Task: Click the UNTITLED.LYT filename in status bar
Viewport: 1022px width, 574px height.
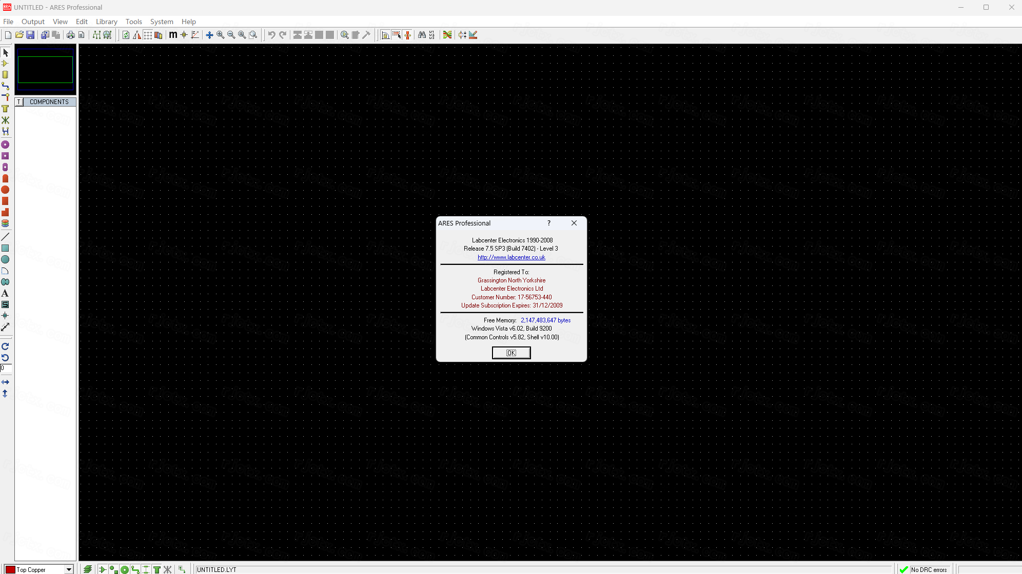Action: click(216, 569)
